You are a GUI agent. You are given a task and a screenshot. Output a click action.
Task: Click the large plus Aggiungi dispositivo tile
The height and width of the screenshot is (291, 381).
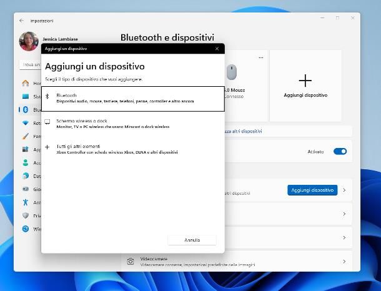305,86
